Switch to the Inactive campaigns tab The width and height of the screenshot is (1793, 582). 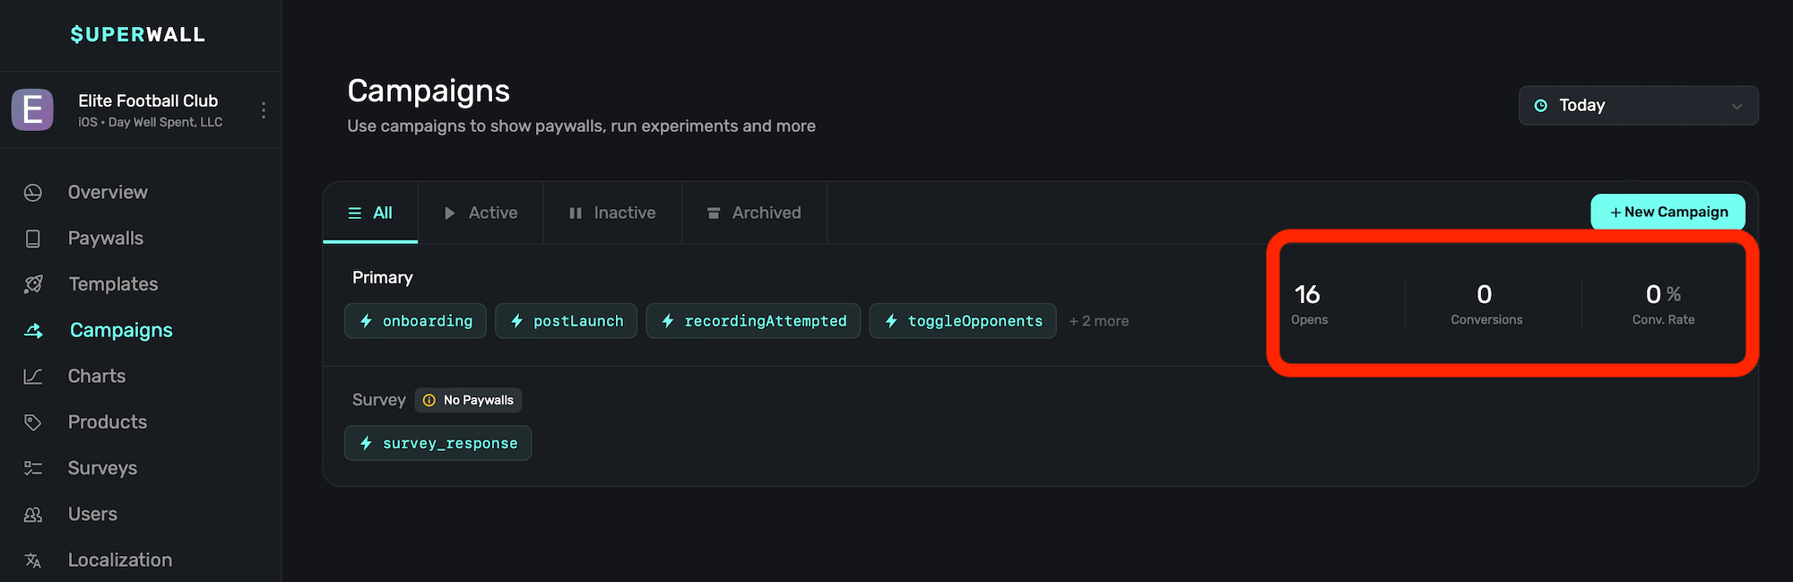612,213
